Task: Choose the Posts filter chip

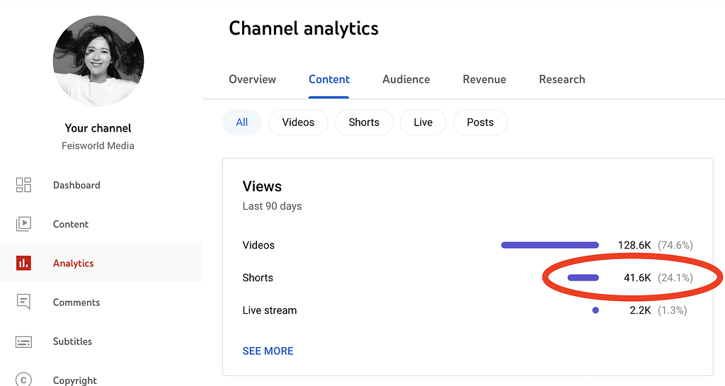Action: click(480, 122)
